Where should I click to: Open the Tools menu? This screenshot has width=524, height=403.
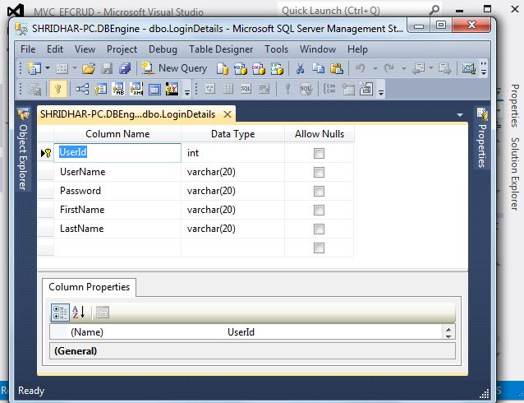point(276,49)
